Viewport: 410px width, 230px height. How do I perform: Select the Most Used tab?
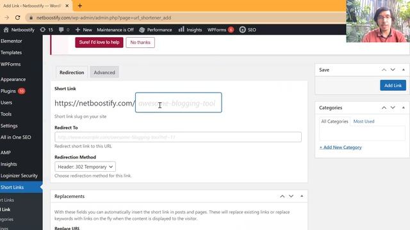pyautogui.click(x=364, y=121)
